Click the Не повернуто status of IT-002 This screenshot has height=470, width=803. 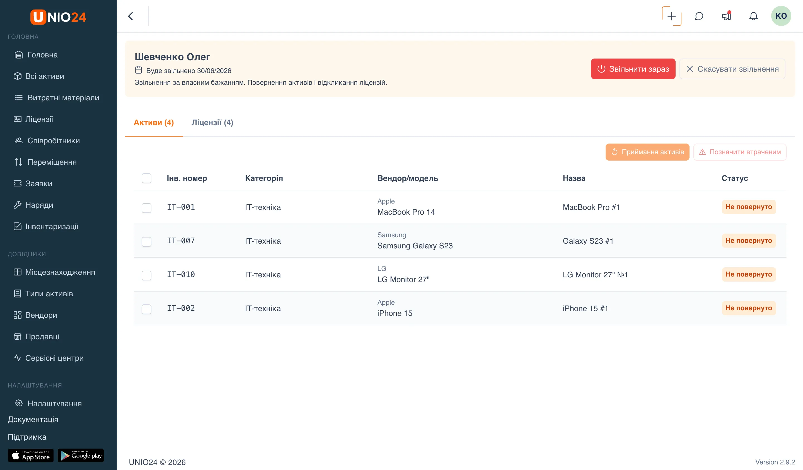coord(749,308)
